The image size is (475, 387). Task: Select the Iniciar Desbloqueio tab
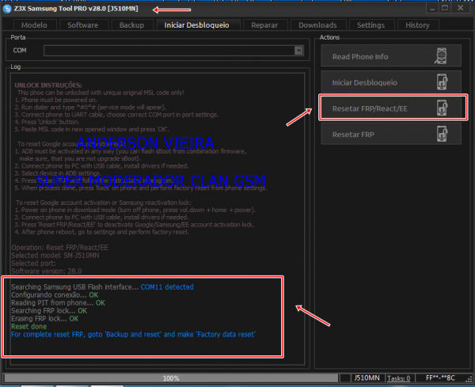196,25
